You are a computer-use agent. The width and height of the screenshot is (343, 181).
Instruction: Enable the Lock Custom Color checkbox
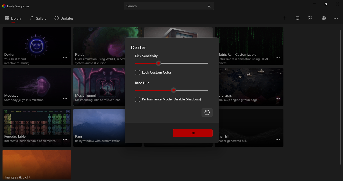[137, 73]
